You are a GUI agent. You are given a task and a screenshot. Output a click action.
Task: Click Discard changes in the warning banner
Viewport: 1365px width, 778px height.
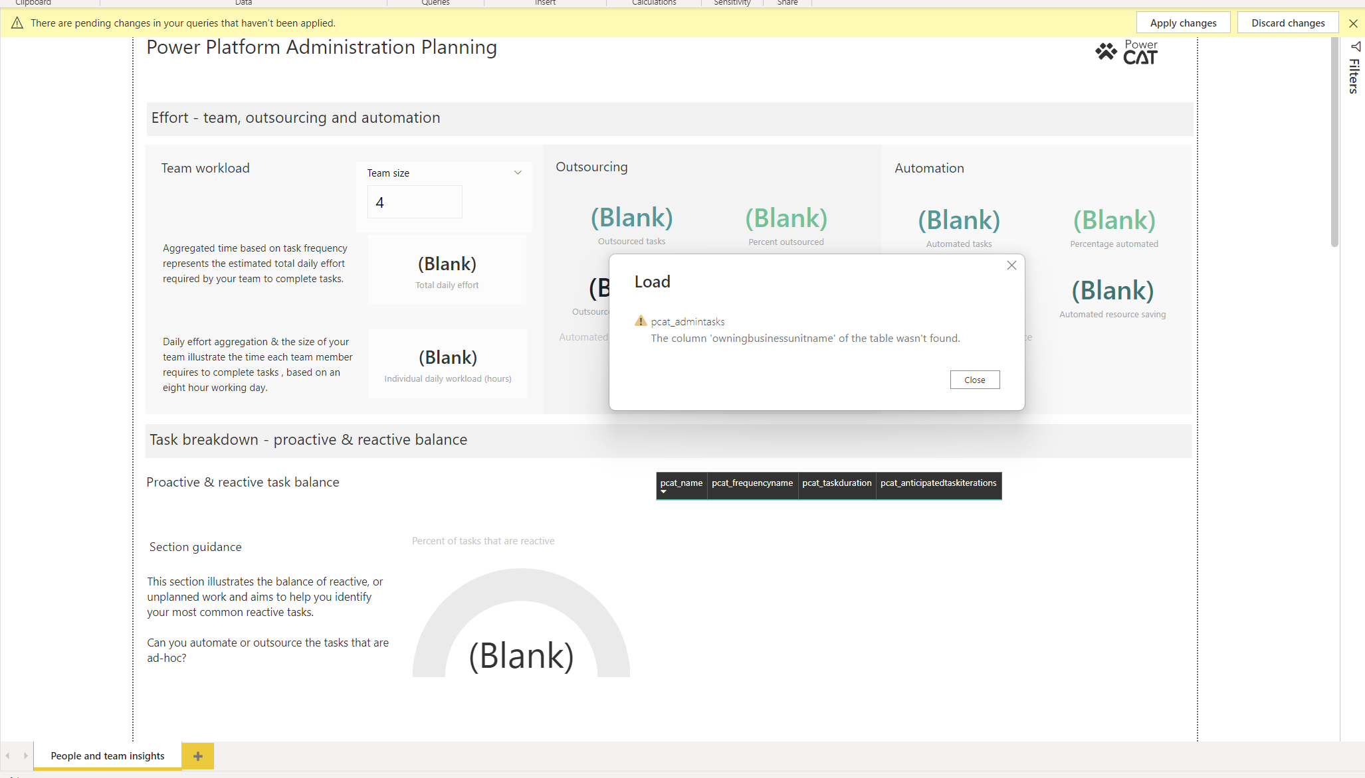pos(1287,22)
